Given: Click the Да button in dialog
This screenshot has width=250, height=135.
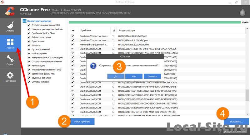Looking at the screenshot, I should (116, 76).
